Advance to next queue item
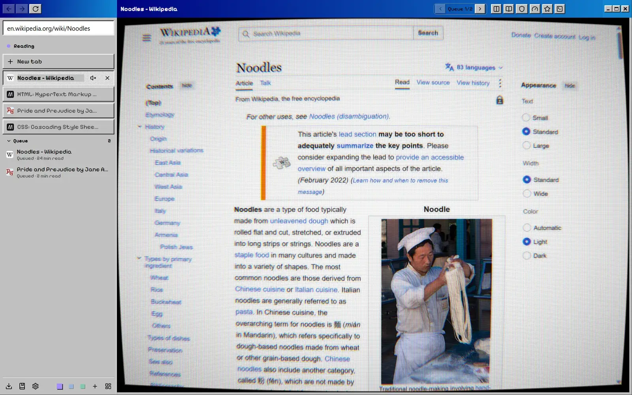Screen dimensions: 632x395 point(480,9)
